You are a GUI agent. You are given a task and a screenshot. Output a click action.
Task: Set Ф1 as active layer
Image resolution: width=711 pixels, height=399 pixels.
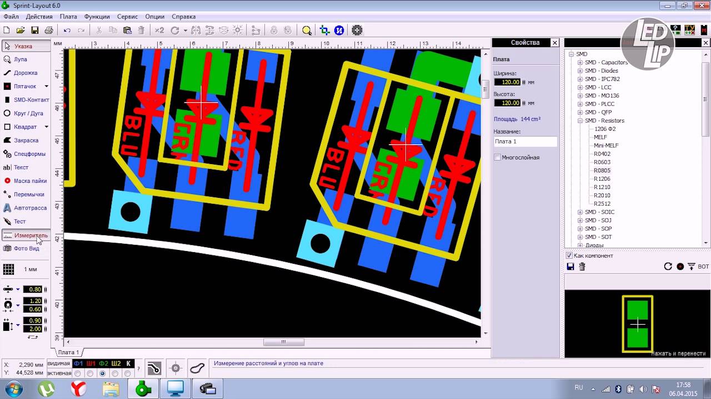click(78, 374)
